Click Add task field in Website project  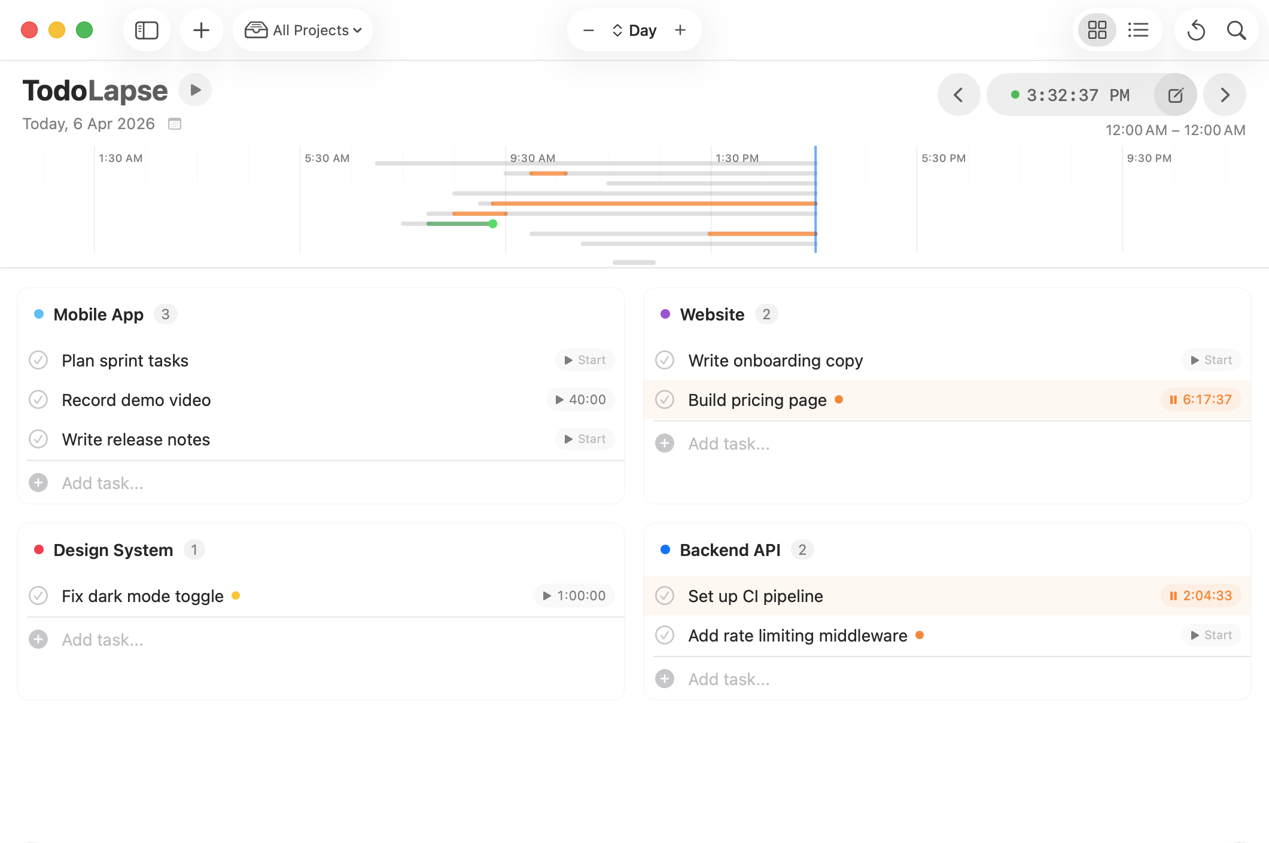729,444
